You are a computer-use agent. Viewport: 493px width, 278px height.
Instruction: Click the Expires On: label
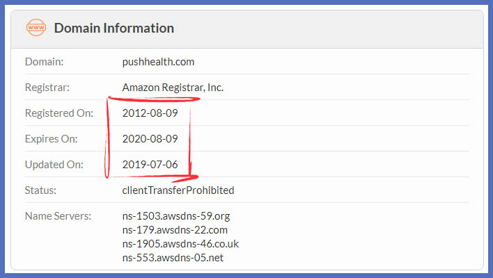coord(51,139)
